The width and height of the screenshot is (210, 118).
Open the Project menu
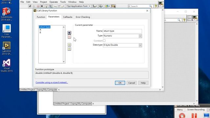point(44,2)
